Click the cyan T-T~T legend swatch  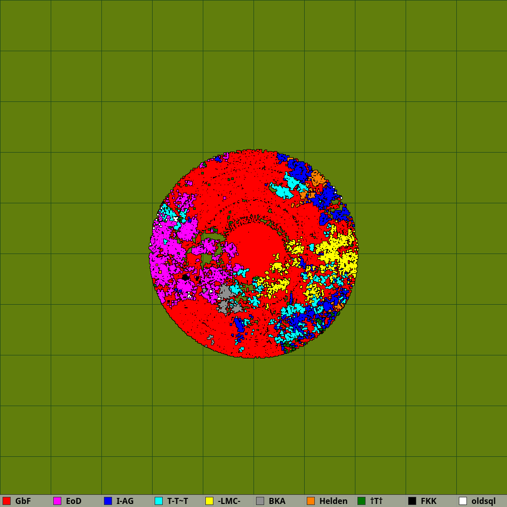click(x=159, y=501)
